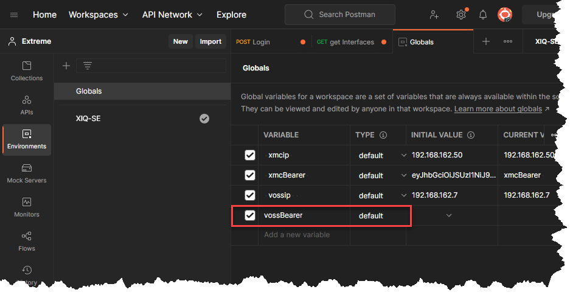Screen dimensions: 570x295
Task: Select Globals in the environment list
Action: coord(142,91)
